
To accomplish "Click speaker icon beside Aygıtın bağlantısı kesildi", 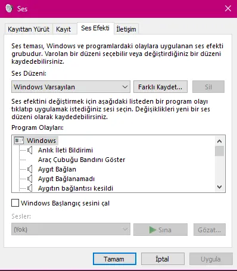I will point(30,188).
